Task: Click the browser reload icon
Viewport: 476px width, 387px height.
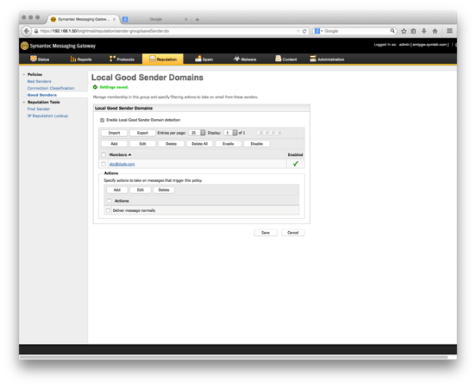Action: click(305, 31)
